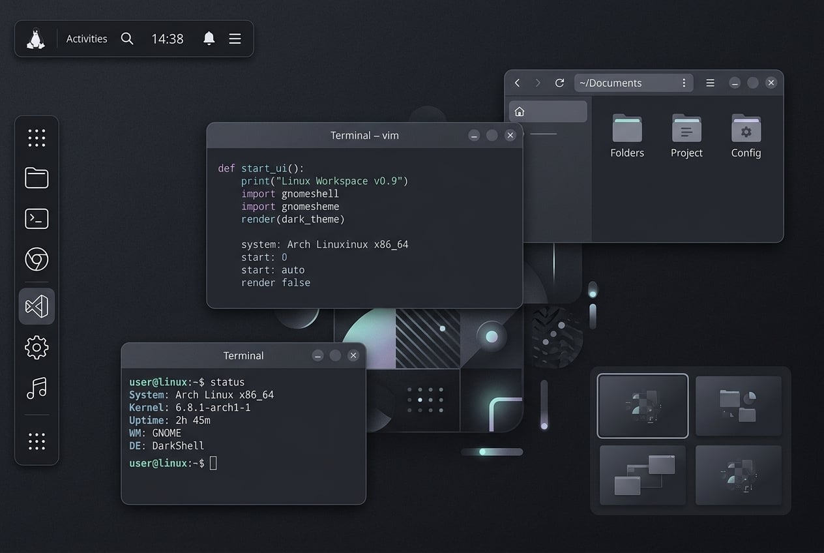824x553 pixels.
Task: Minimize the file manager window
Action: 735,83
